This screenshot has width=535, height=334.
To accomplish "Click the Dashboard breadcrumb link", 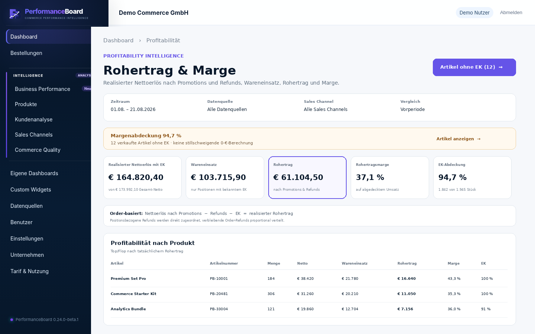I will coord(118,40).
